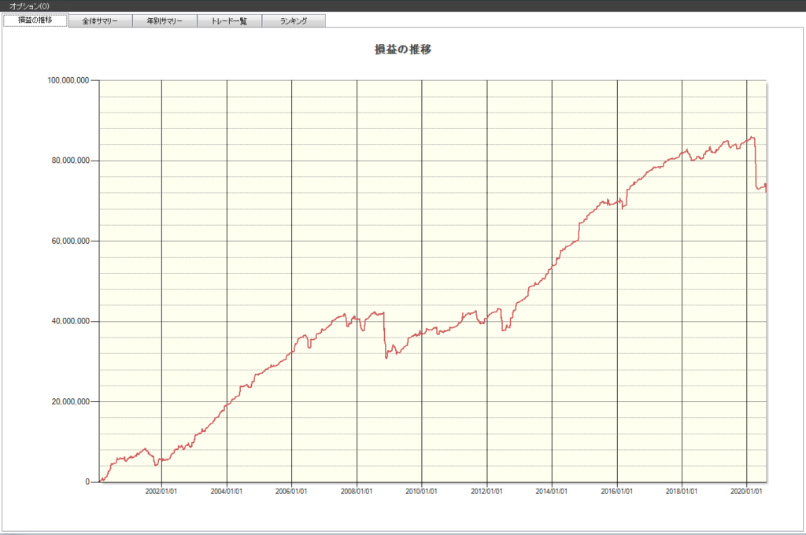Viewport: 806px width, 535px height.
Task: Open the オプション(O) menu
Action: [29, 6]
